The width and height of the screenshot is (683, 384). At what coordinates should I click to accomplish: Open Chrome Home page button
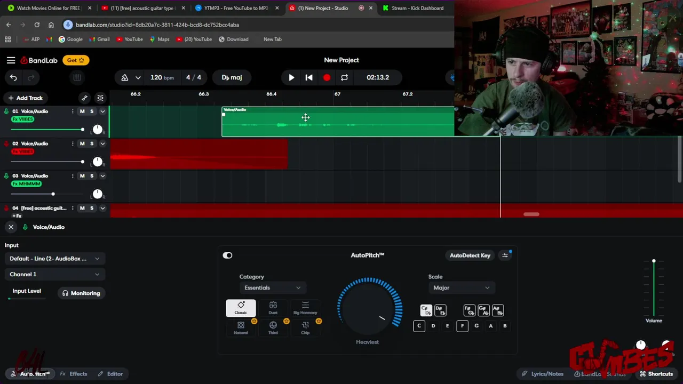tap(51, 25)
